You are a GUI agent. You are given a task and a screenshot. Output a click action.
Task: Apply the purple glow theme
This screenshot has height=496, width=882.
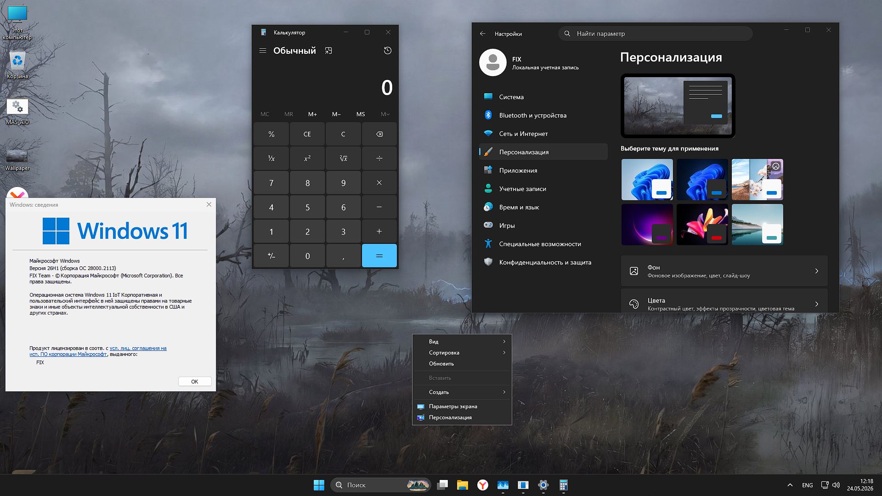coord(647,225)
